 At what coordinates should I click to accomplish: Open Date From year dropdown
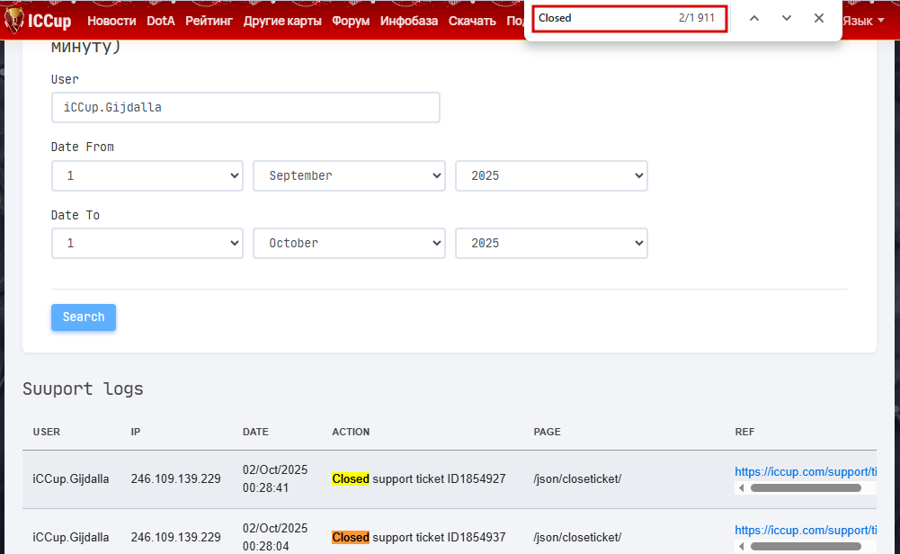[x=551, y=175]
